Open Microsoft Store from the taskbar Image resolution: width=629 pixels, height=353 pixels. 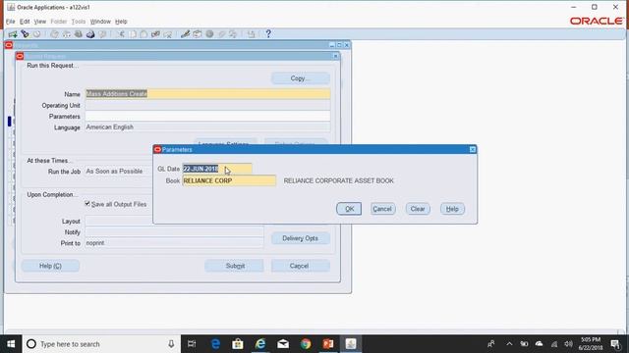click(x=238, y=344)
